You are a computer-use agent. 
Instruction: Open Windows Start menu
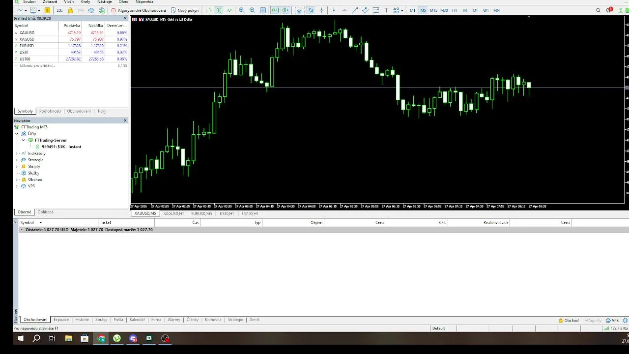click(20, 338)
